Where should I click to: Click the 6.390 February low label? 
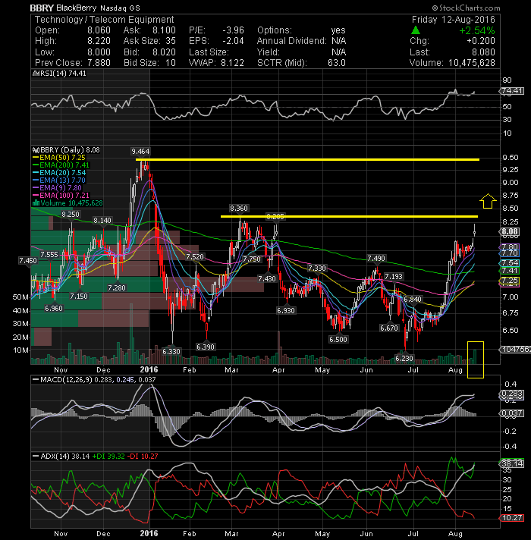pyautogui.click(x=206, y=347)
